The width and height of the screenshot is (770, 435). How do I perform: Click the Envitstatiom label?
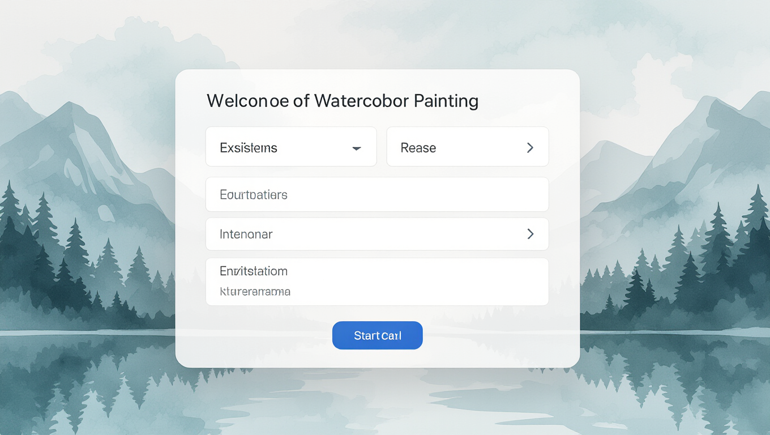pyautogui.click(x=254, y=271)
